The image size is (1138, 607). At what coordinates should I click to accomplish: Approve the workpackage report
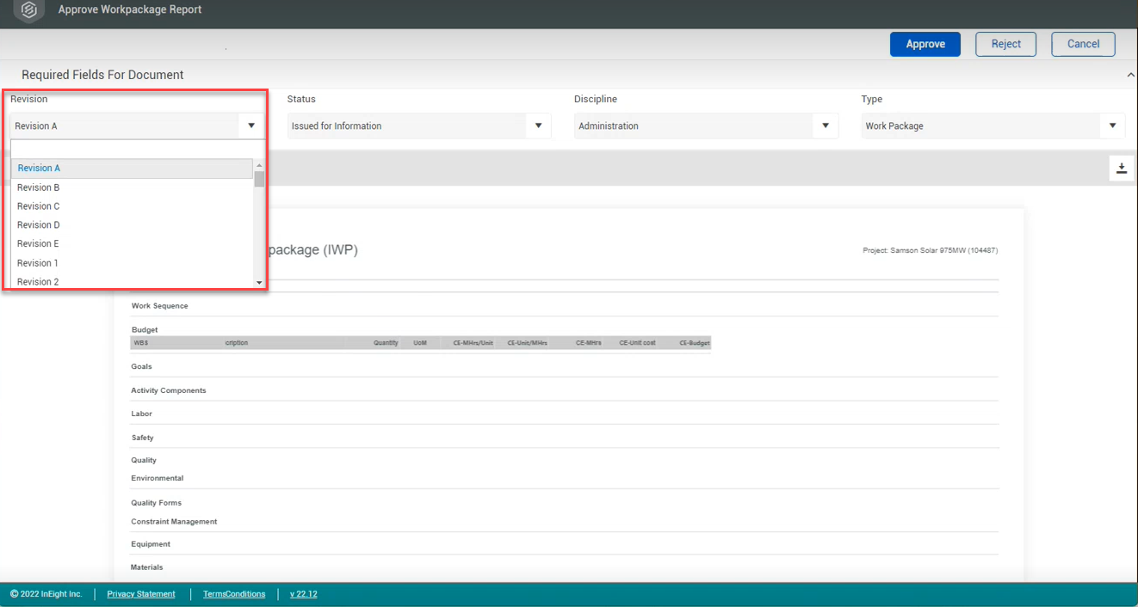925,44
